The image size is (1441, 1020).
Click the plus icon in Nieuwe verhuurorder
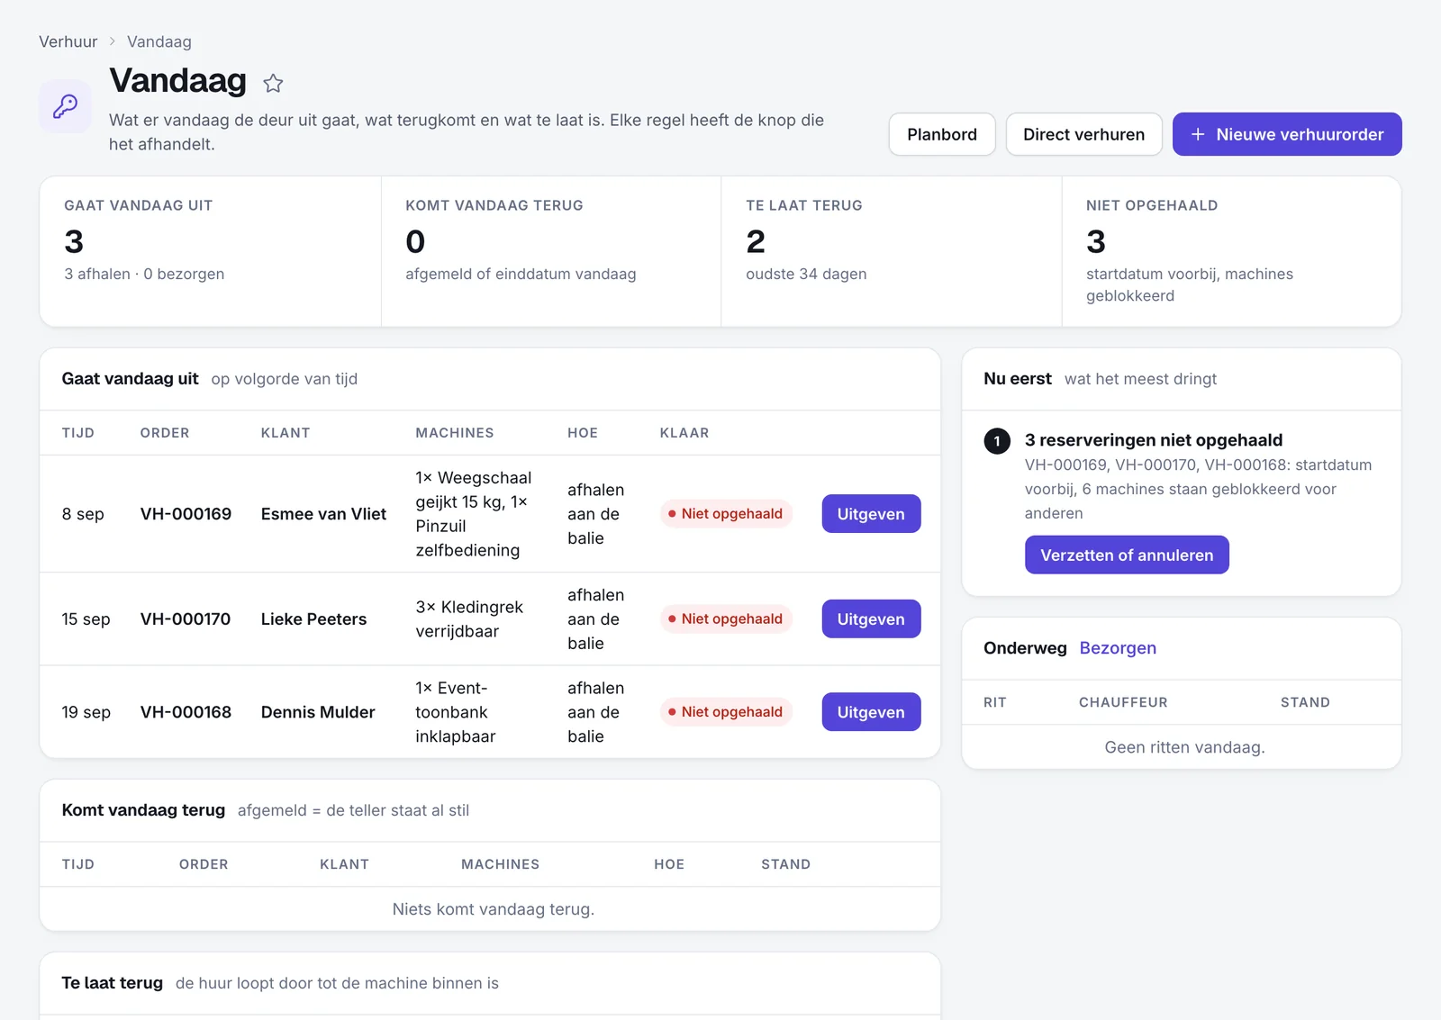pos(1198,134)
